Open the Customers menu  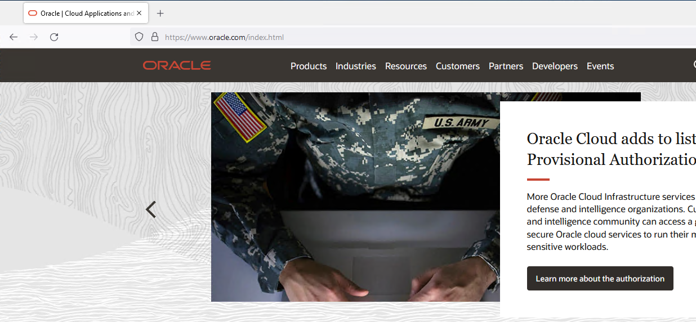[x=458, y=66]
